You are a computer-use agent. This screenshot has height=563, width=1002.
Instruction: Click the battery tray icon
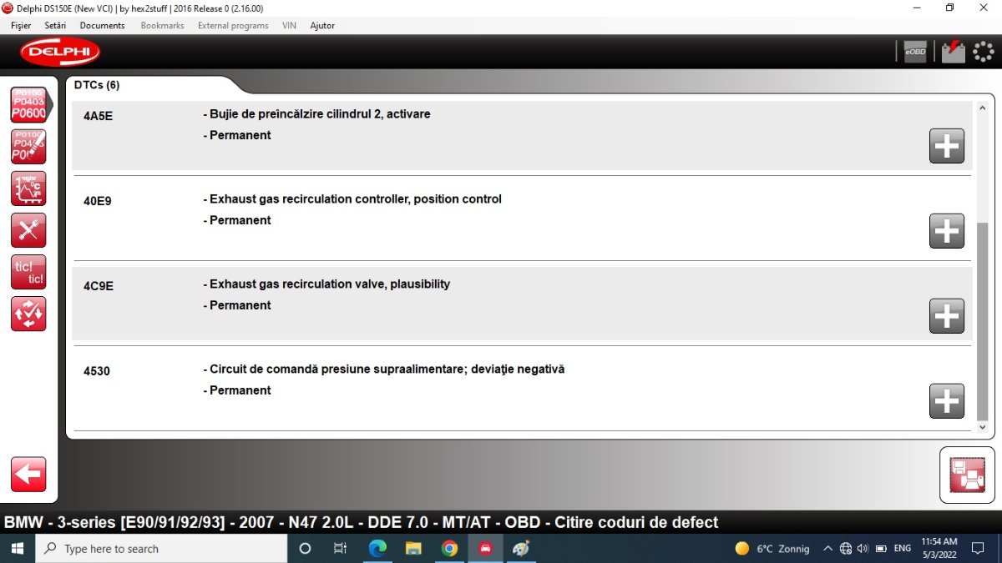880,549
